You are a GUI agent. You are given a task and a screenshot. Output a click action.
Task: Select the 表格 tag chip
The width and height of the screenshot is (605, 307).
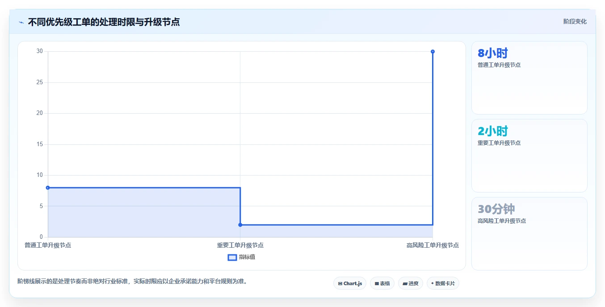point(382,283)
